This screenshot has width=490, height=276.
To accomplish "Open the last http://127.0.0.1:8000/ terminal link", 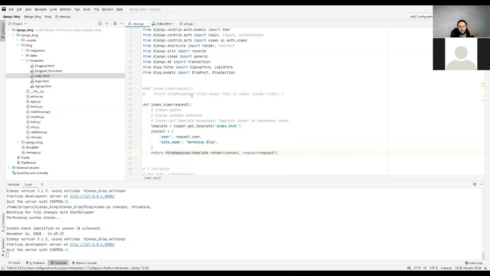I will (x=92, y=245).
